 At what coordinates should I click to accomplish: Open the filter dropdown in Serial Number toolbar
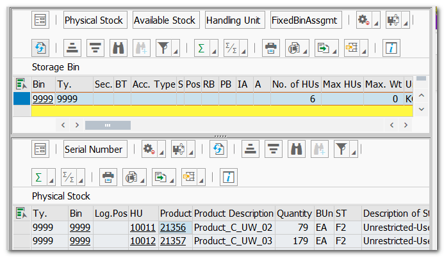pos(345,150)
